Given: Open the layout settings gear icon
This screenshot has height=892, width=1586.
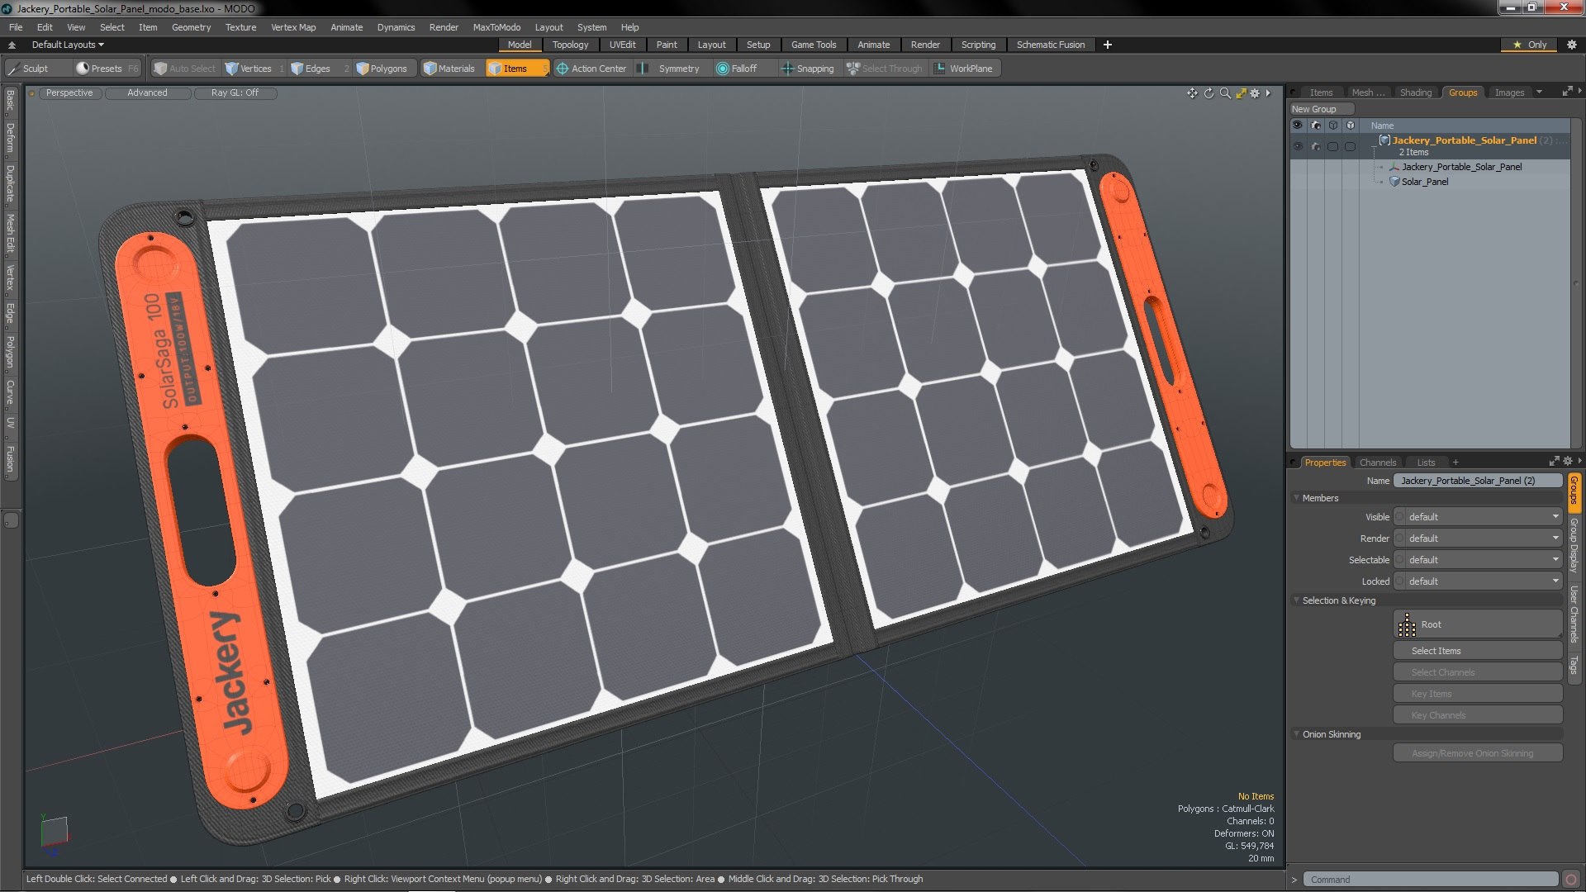Looking at the screenshot, I should (x=1571, y=45).
